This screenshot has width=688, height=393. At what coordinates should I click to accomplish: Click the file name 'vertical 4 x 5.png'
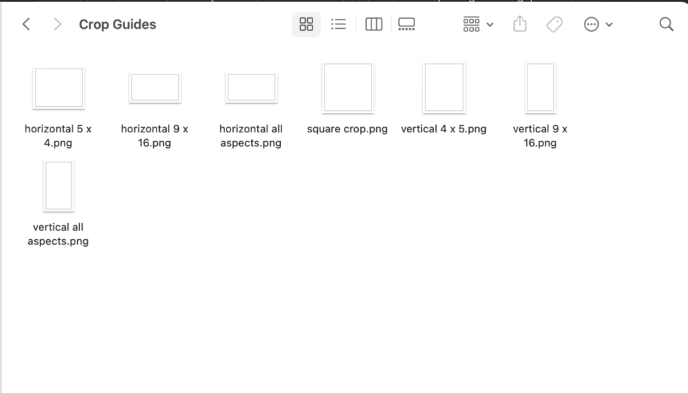coord(443,129)
